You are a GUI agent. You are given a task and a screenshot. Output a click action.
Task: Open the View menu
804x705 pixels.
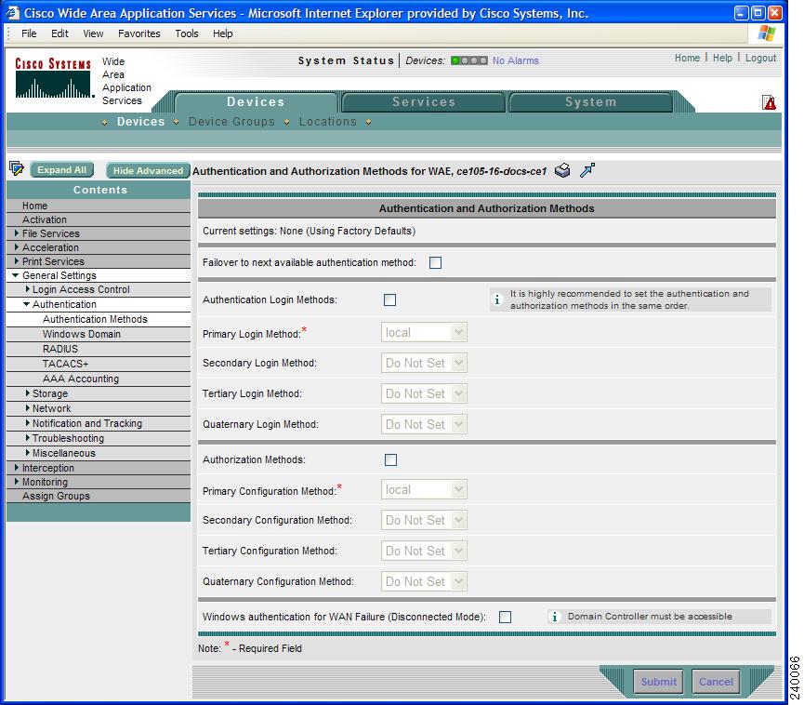coord(93,33)
